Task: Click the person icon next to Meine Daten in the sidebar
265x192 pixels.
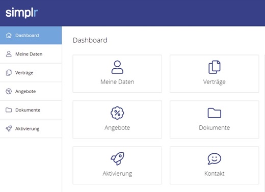Action: tap(9, 54)
